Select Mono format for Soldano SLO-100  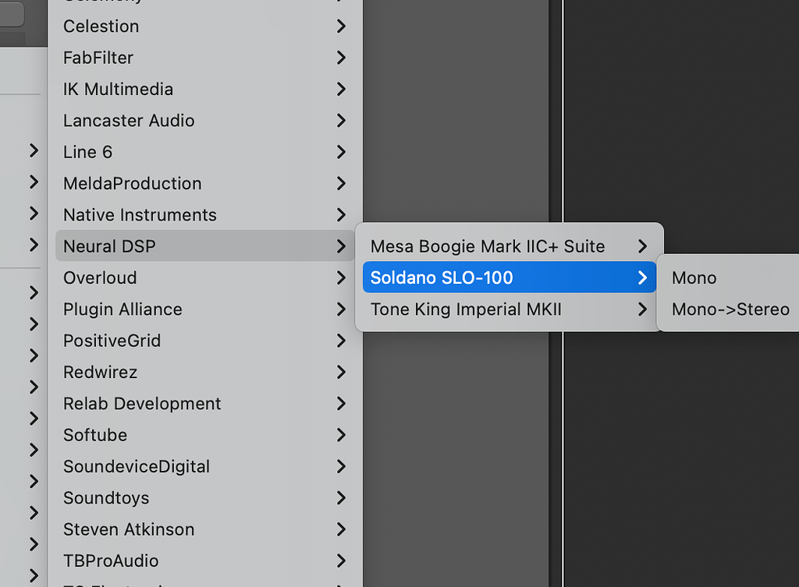click(694, 278)
